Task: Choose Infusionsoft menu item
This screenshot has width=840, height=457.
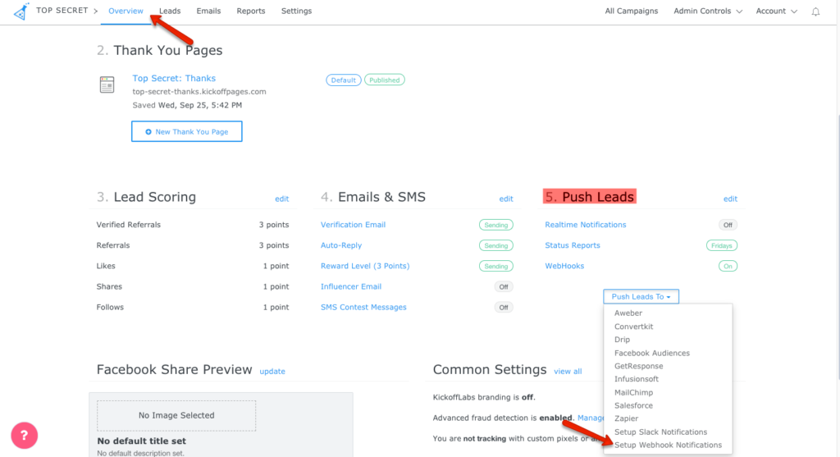Action: coord(637,379)
